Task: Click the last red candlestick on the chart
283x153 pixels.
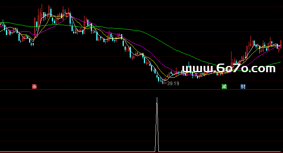Action: click(281, 44)
